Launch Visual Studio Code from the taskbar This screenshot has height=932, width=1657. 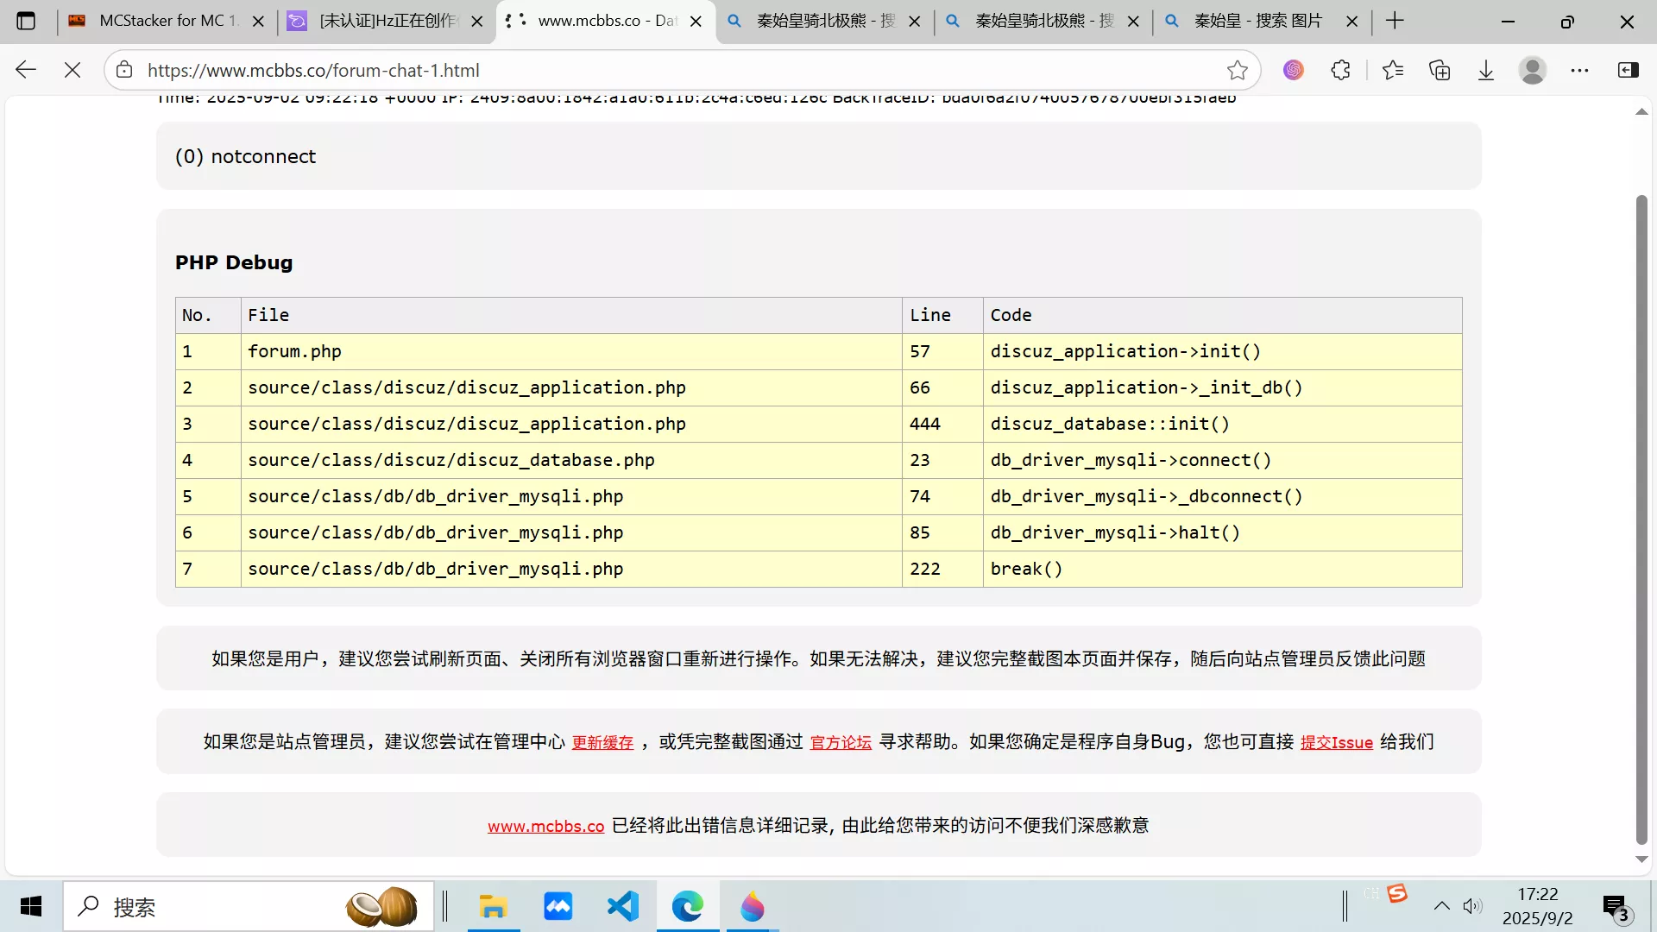pos(622,906)
